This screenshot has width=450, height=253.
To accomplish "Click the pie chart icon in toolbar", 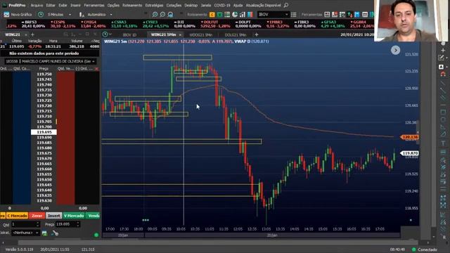I will (x=235, y=15).
